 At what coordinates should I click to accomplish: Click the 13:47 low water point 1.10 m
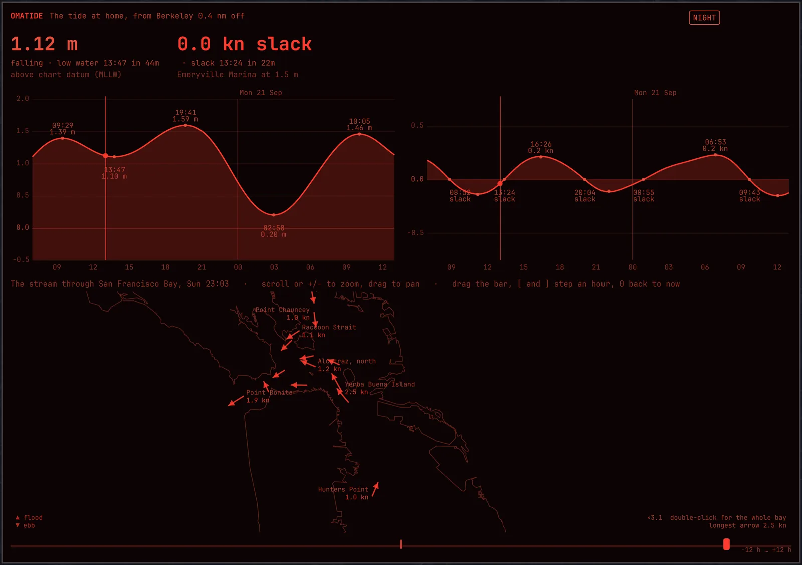point(114,157)
